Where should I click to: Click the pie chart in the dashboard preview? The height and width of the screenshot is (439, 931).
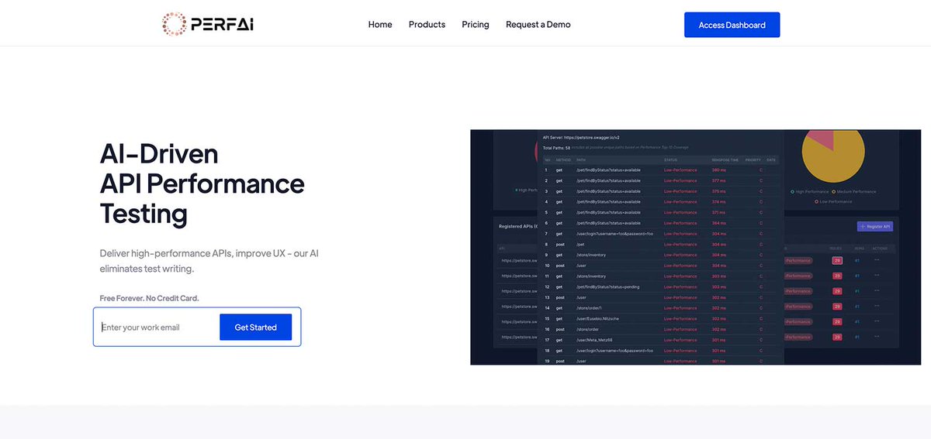[833, 155]
